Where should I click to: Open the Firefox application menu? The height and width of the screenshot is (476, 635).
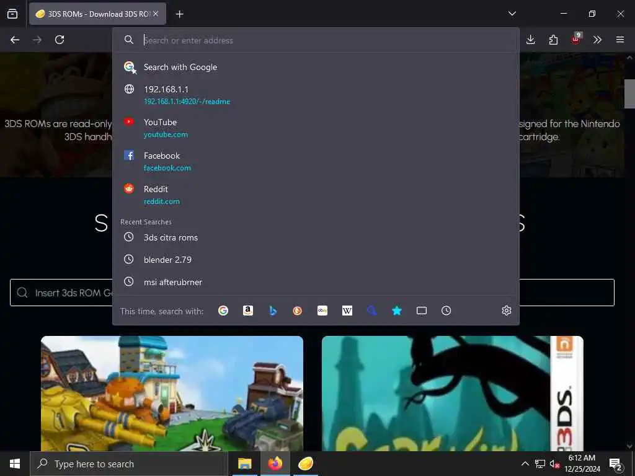[x=620, y=40]
